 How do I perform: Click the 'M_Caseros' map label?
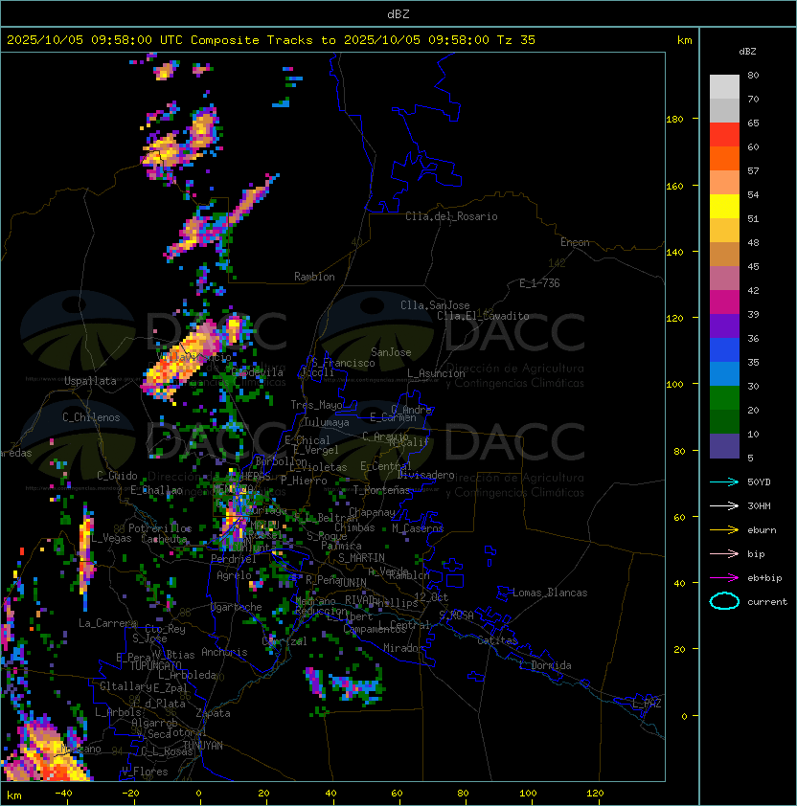(418, 527)
